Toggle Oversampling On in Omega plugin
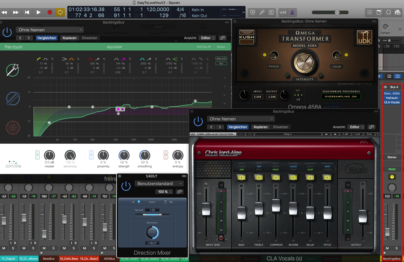404x262 pixels. coord(341,97)
